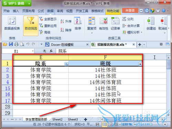Switch to the 审阅 ribbon tab
The image size is (172, 129).
(x=60, y=11)
